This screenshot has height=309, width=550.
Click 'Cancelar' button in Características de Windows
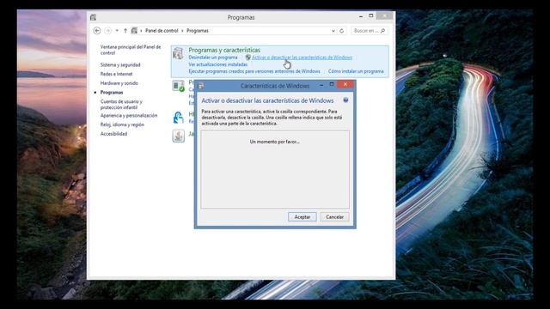click(334, 217)
